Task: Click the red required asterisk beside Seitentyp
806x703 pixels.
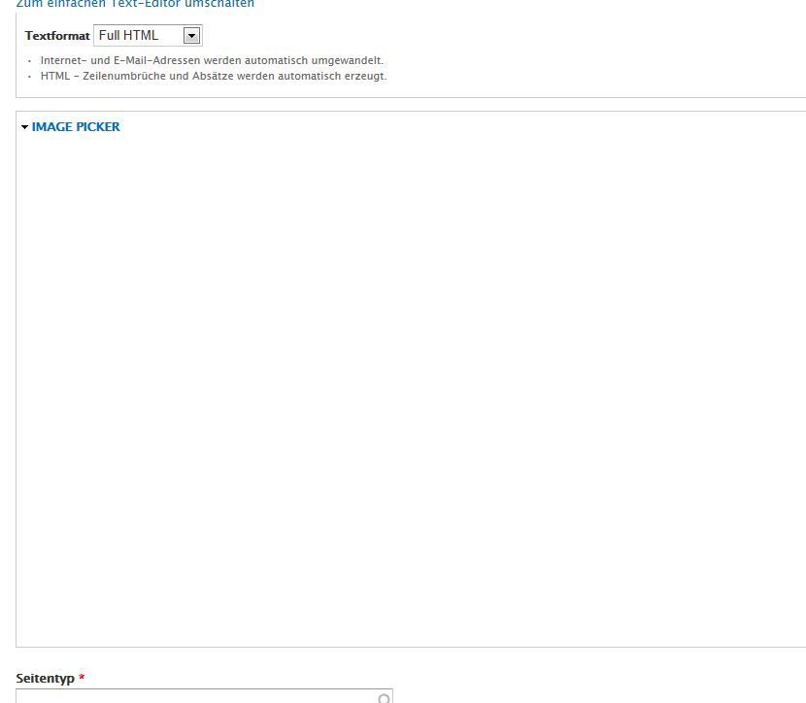Action: point(82,678)
